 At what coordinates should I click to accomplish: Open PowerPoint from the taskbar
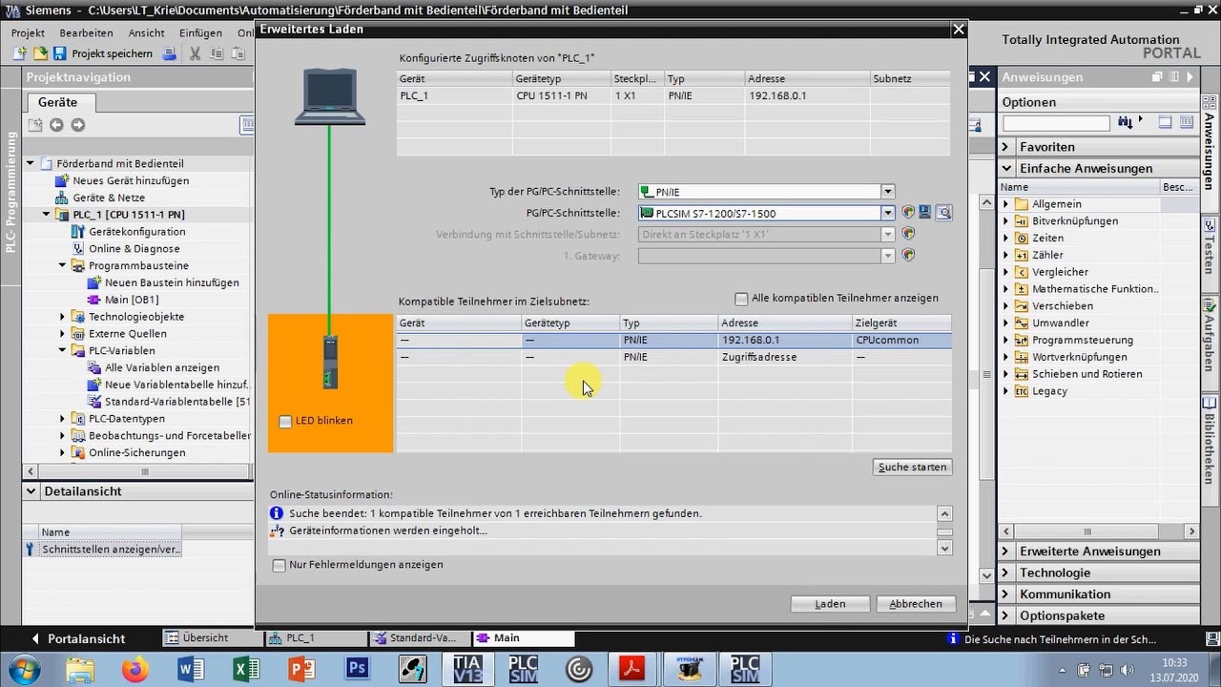[302, 669]
